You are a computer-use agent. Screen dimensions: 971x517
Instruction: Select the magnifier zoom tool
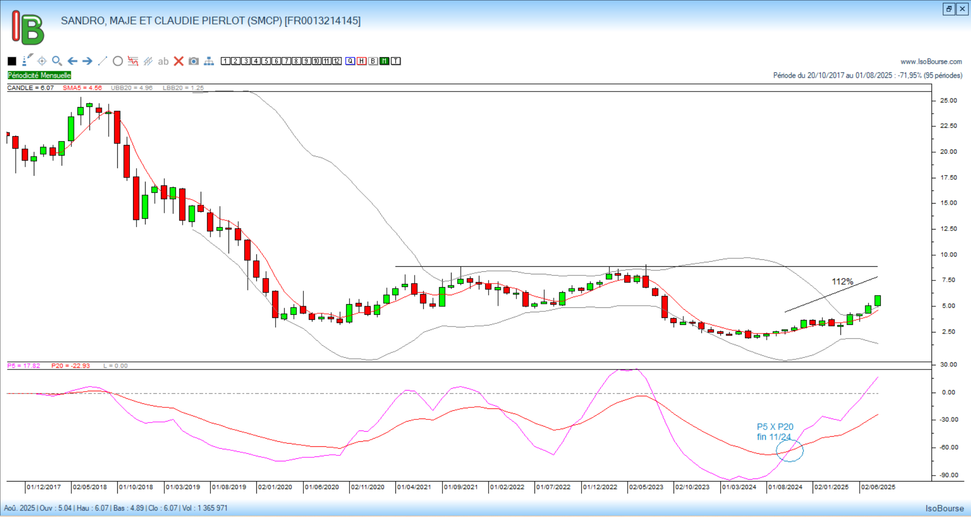click(57, 61)
